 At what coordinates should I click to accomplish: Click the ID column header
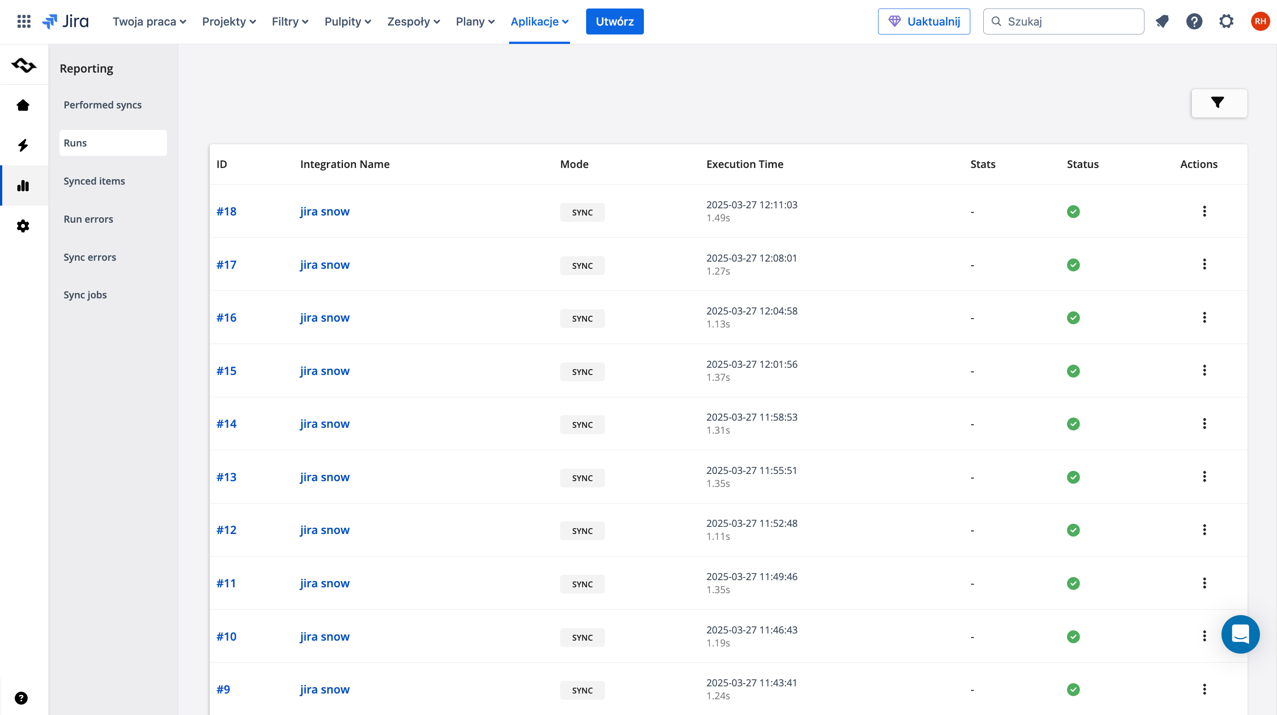(222, 164)
